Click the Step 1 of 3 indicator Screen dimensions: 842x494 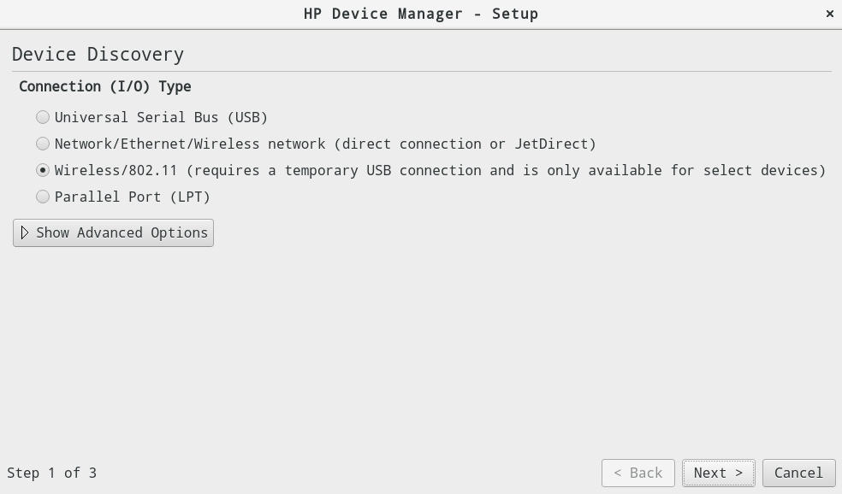(52, 473)
